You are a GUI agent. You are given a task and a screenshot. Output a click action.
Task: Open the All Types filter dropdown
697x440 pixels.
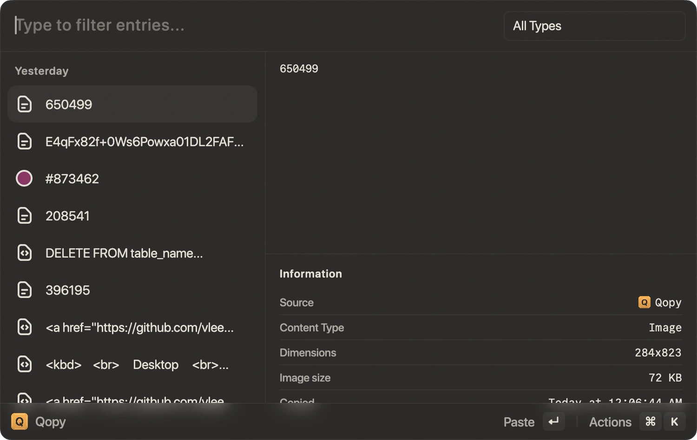tap(594, 26)
